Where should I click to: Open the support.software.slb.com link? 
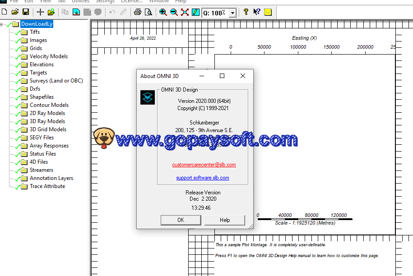pyautogui.click(x=203, y=178)
